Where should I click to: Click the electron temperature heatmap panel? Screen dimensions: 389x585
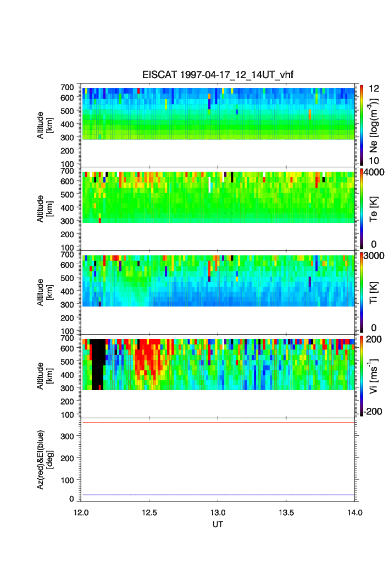(x=218, y=198)
